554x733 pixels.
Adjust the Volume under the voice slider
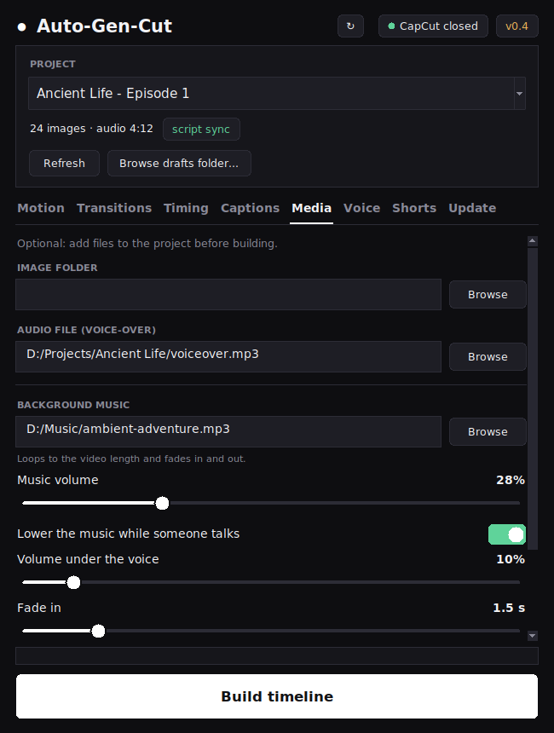pos(73,582)
